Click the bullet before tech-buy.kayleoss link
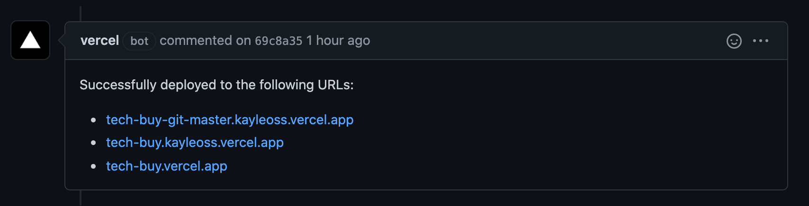 (93, 143)
